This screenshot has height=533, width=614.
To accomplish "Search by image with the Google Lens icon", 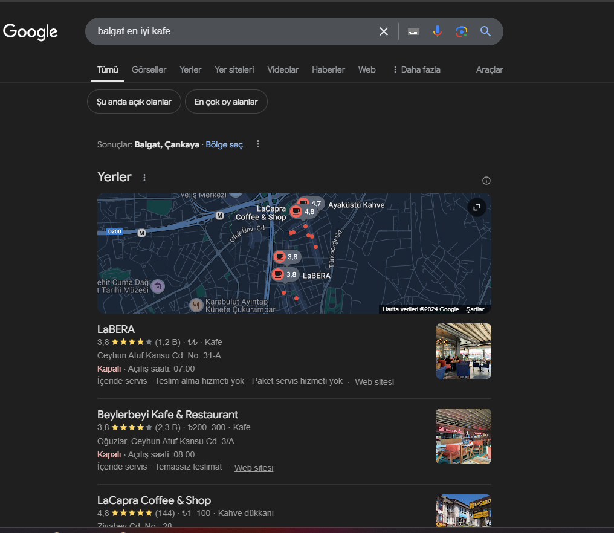I will 462,31.
